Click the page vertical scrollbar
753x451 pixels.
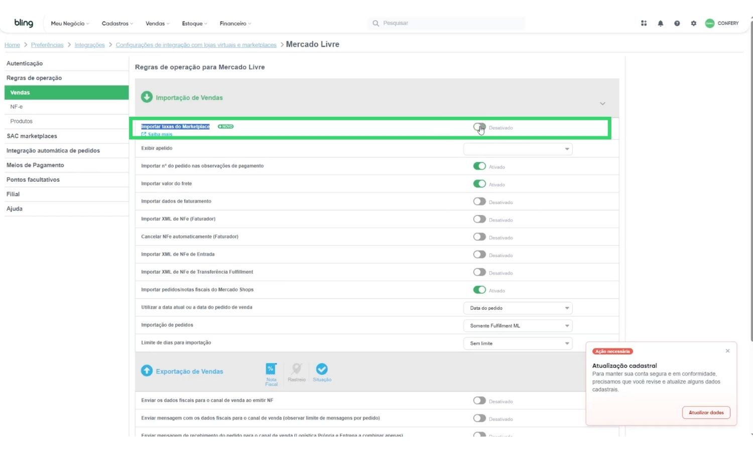point(751,180)
